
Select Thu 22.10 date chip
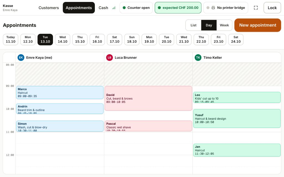[201, 40]
